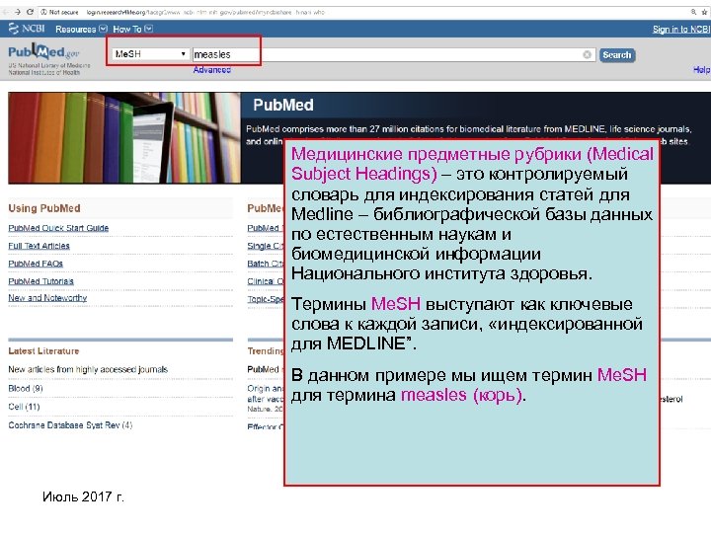Open the PubMed Tutorials link
This screenshot has height=533, width=711.
coord(40,281)
